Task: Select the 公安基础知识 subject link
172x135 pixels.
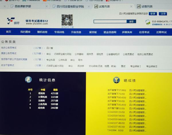Action: [x=113, y=54]
